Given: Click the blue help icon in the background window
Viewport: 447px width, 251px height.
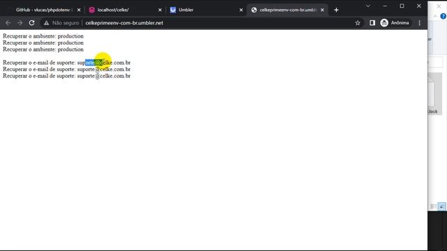Looking at the screenshot, I should coord(444,17).
